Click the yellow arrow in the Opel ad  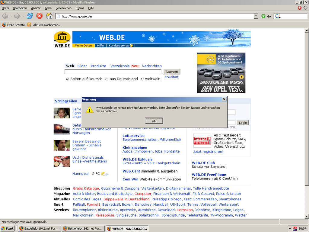click(x=241, y=77)
